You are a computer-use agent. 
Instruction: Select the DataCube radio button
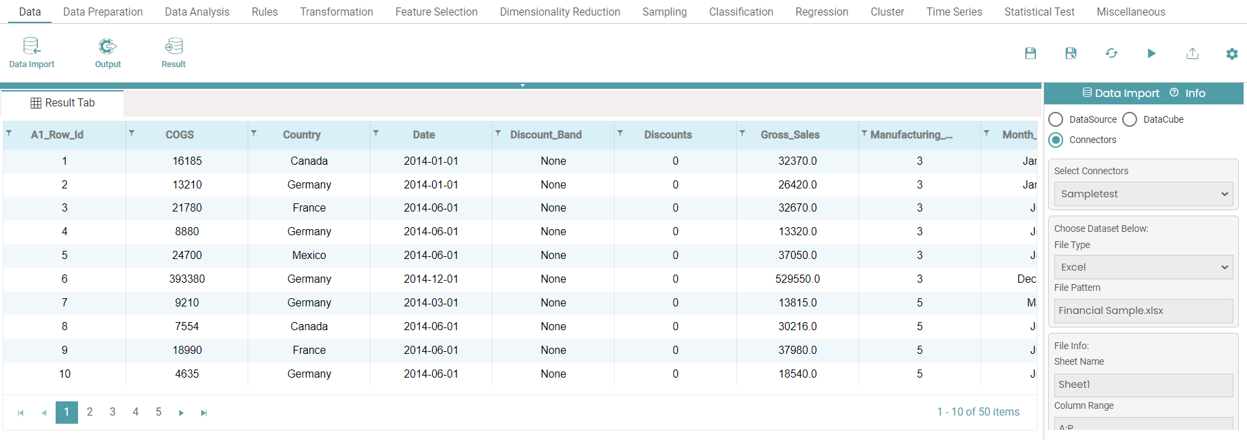pyautogui.click(x=1130, y=119)
